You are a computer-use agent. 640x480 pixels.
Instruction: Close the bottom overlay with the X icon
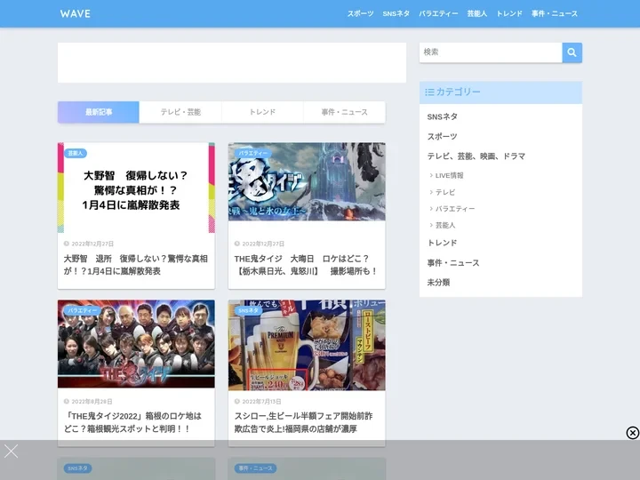pos(11,451)
